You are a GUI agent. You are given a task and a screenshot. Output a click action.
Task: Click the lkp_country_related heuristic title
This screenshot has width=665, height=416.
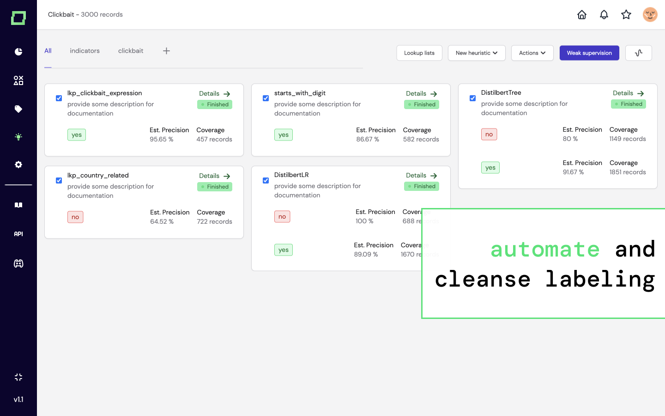point(98,175)
